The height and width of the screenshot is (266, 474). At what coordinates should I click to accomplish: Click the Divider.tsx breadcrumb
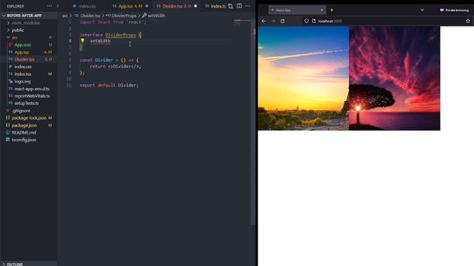click(x=90, y=16)
